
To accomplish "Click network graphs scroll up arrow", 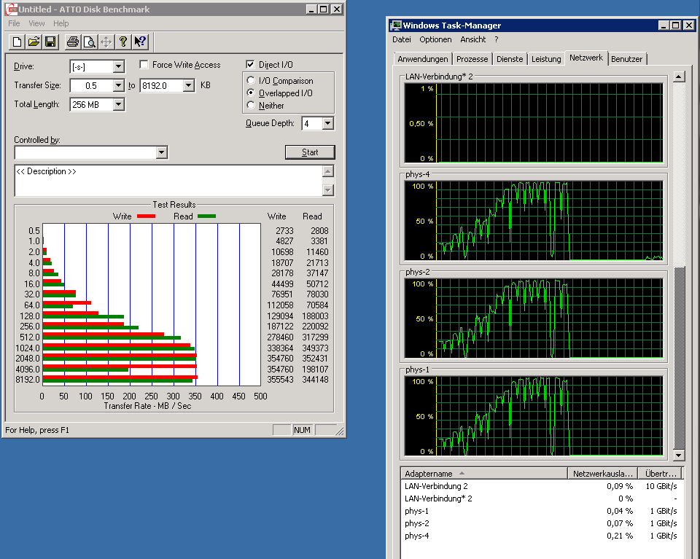I will click(x=679, y=77).
